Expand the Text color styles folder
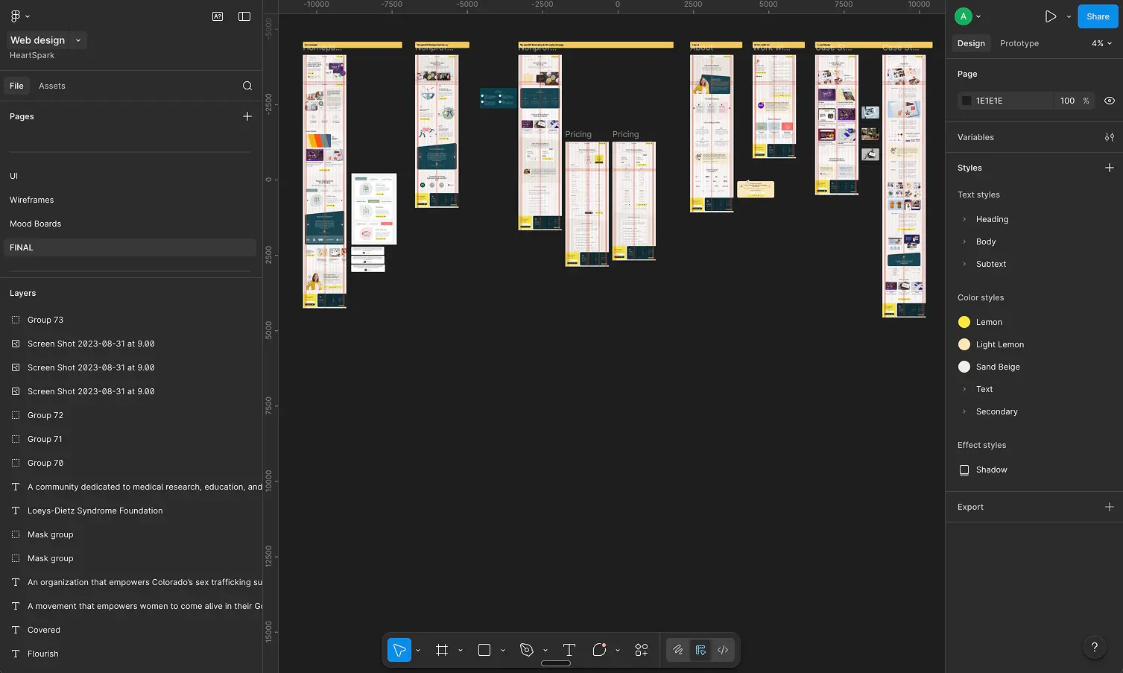Screen dimensions: 1123x673 tap(964, 389)
